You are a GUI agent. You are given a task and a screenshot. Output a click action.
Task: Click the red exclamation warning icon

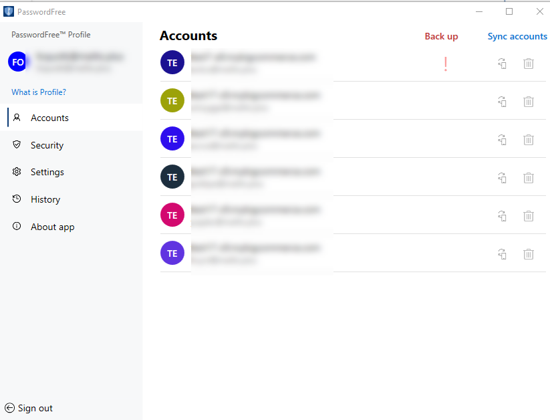(x=445, y=64)
